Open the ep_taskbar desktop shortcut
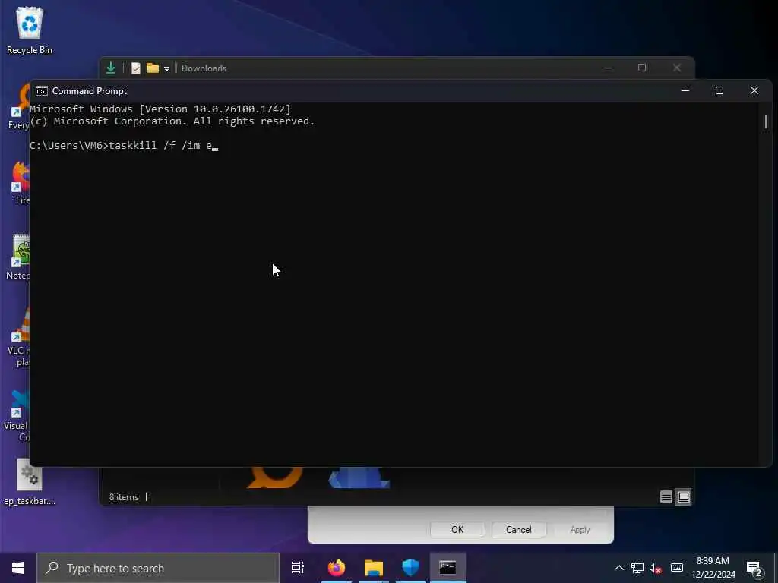The image size is (778, 583). click(x=30, y=482)
